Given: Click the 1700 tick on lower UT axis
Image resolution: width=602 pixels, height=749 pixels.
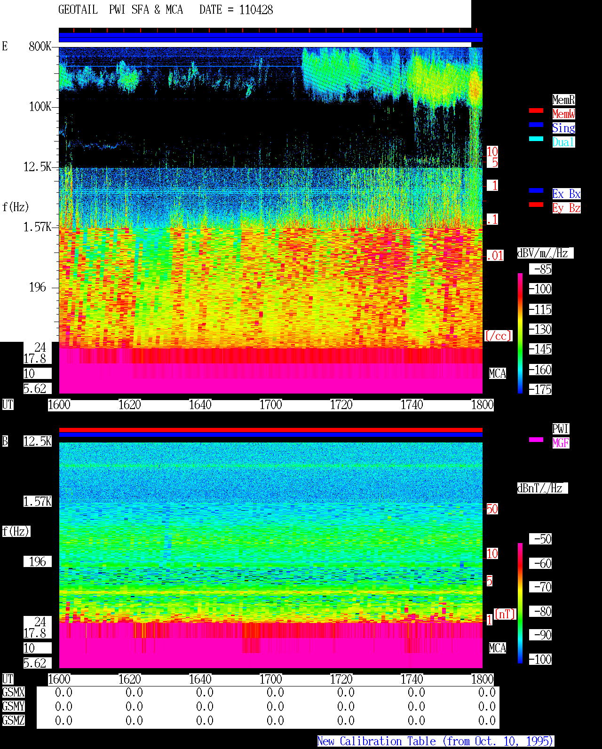Looking at the screenshot, I should pyautogui.click(x=271, y=679).
